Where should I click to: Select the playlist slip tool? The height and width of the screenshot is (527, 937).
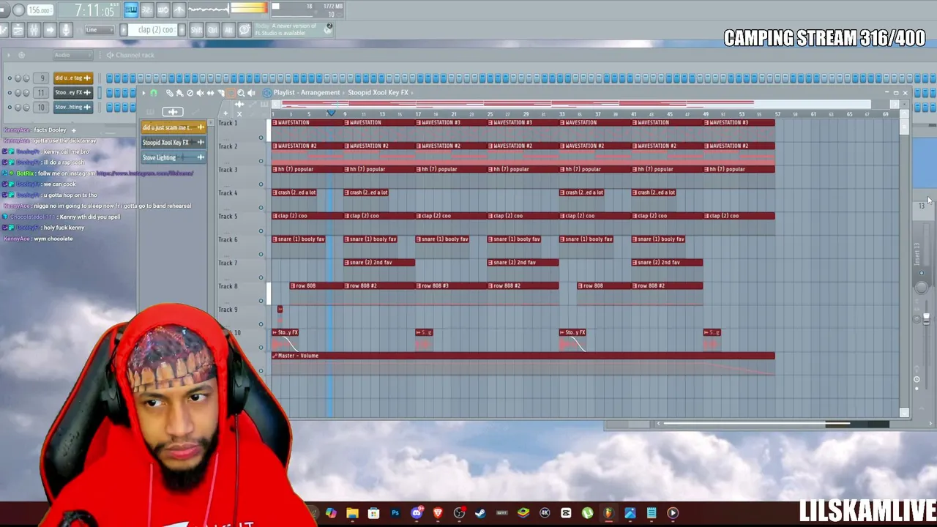(x=211, y=93)
